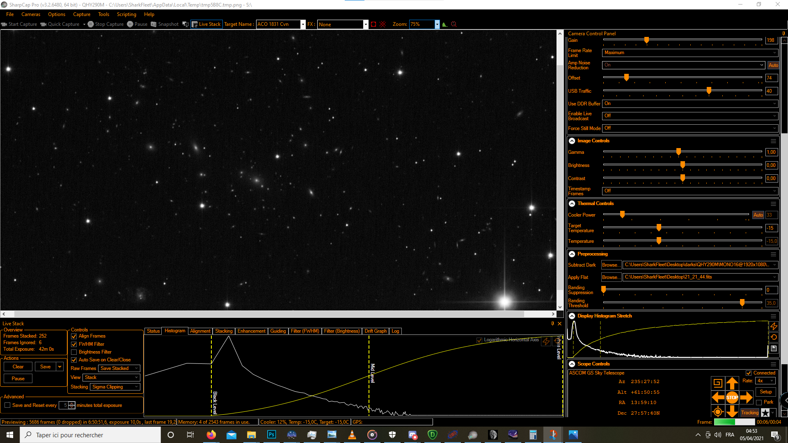Check the Park checkbox

click(x=759, y=402)
